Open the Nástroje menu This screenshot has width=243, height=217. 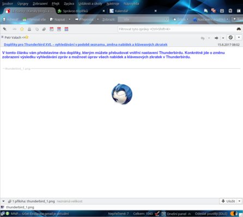point(113,4)
